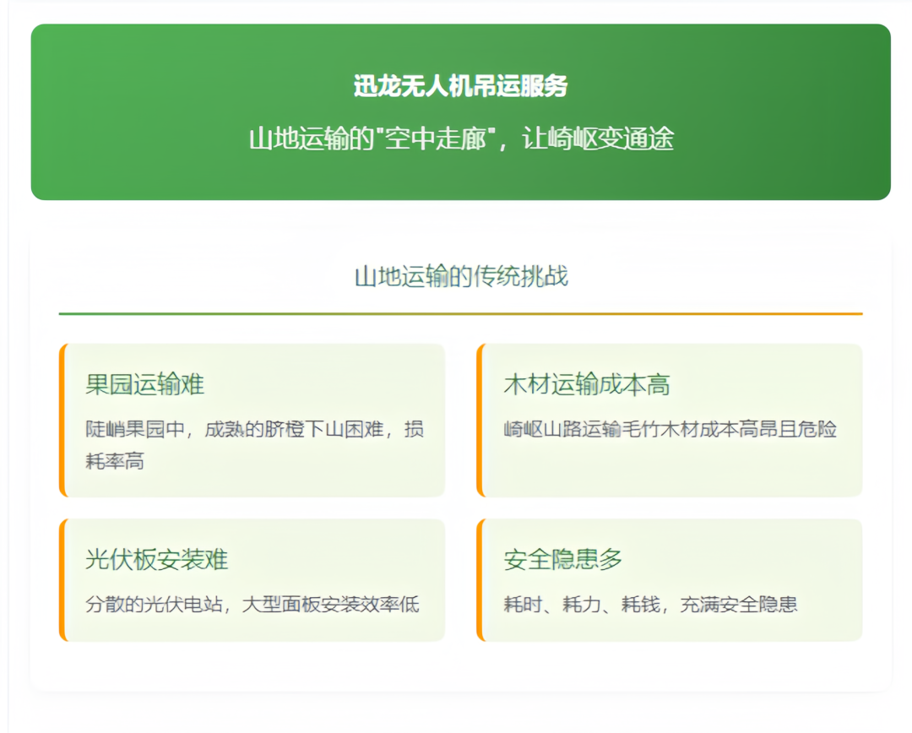
Task: Click the orange accent bar on 果园运输难 card
Action: [62, 418]
